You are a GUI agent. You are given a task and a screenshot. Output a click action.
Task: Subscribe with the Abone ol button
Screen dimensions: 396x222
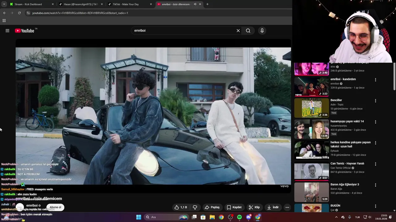[55, 207]
